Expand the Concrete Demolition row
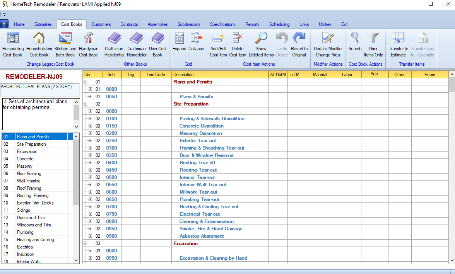The height and width of the screenshot is (274, 455). tap(90, 126)
